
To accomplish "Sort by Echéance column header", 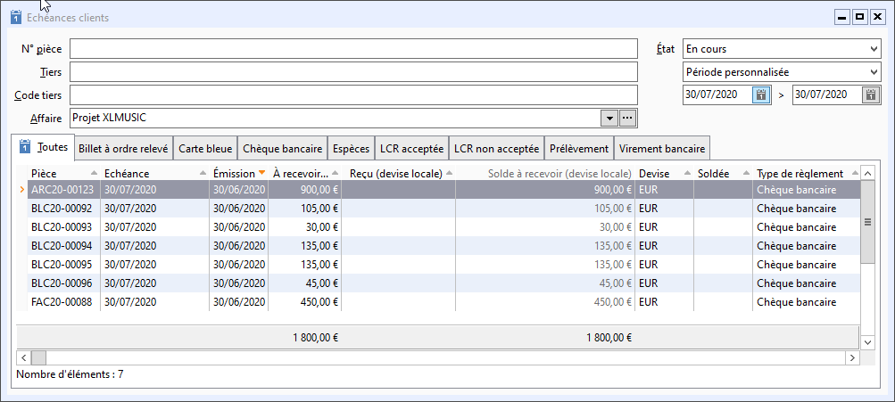I will pos(154,173).
